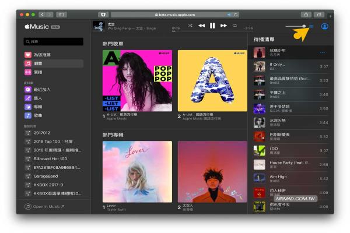This screenshot has height=233, width=350.
Task: Play I GO from the queue
Action: tap(291, 151)
